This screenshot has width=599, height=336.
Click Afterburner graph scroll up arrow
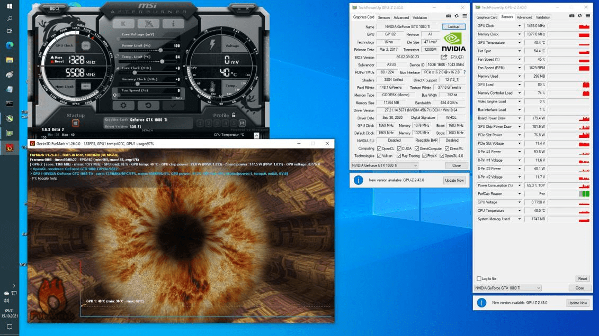pyautogui.click(x=257, y=135)
